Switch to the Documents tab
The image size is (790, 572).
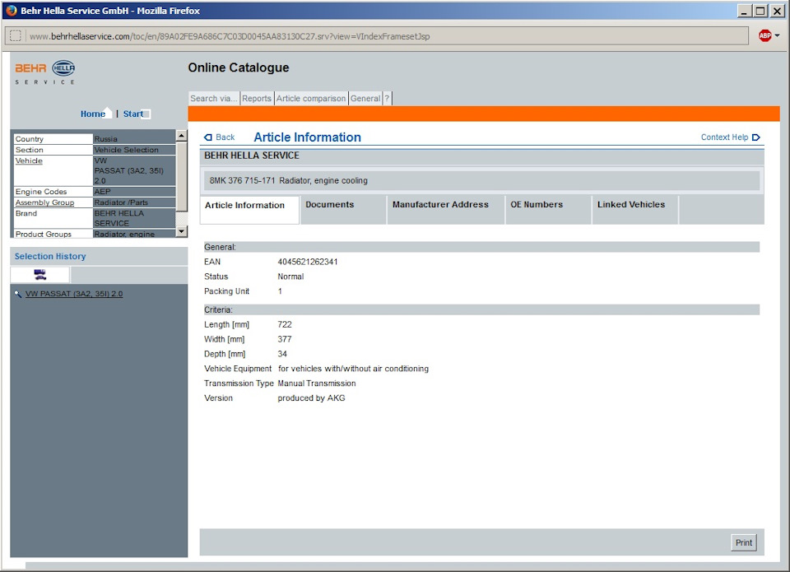(344, 209)
